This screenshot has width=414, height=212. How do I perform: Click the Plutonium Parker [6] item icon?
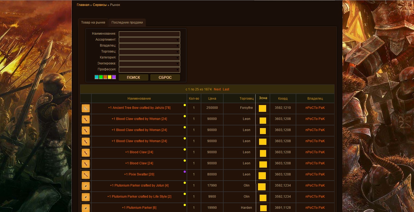click(86, 208)
